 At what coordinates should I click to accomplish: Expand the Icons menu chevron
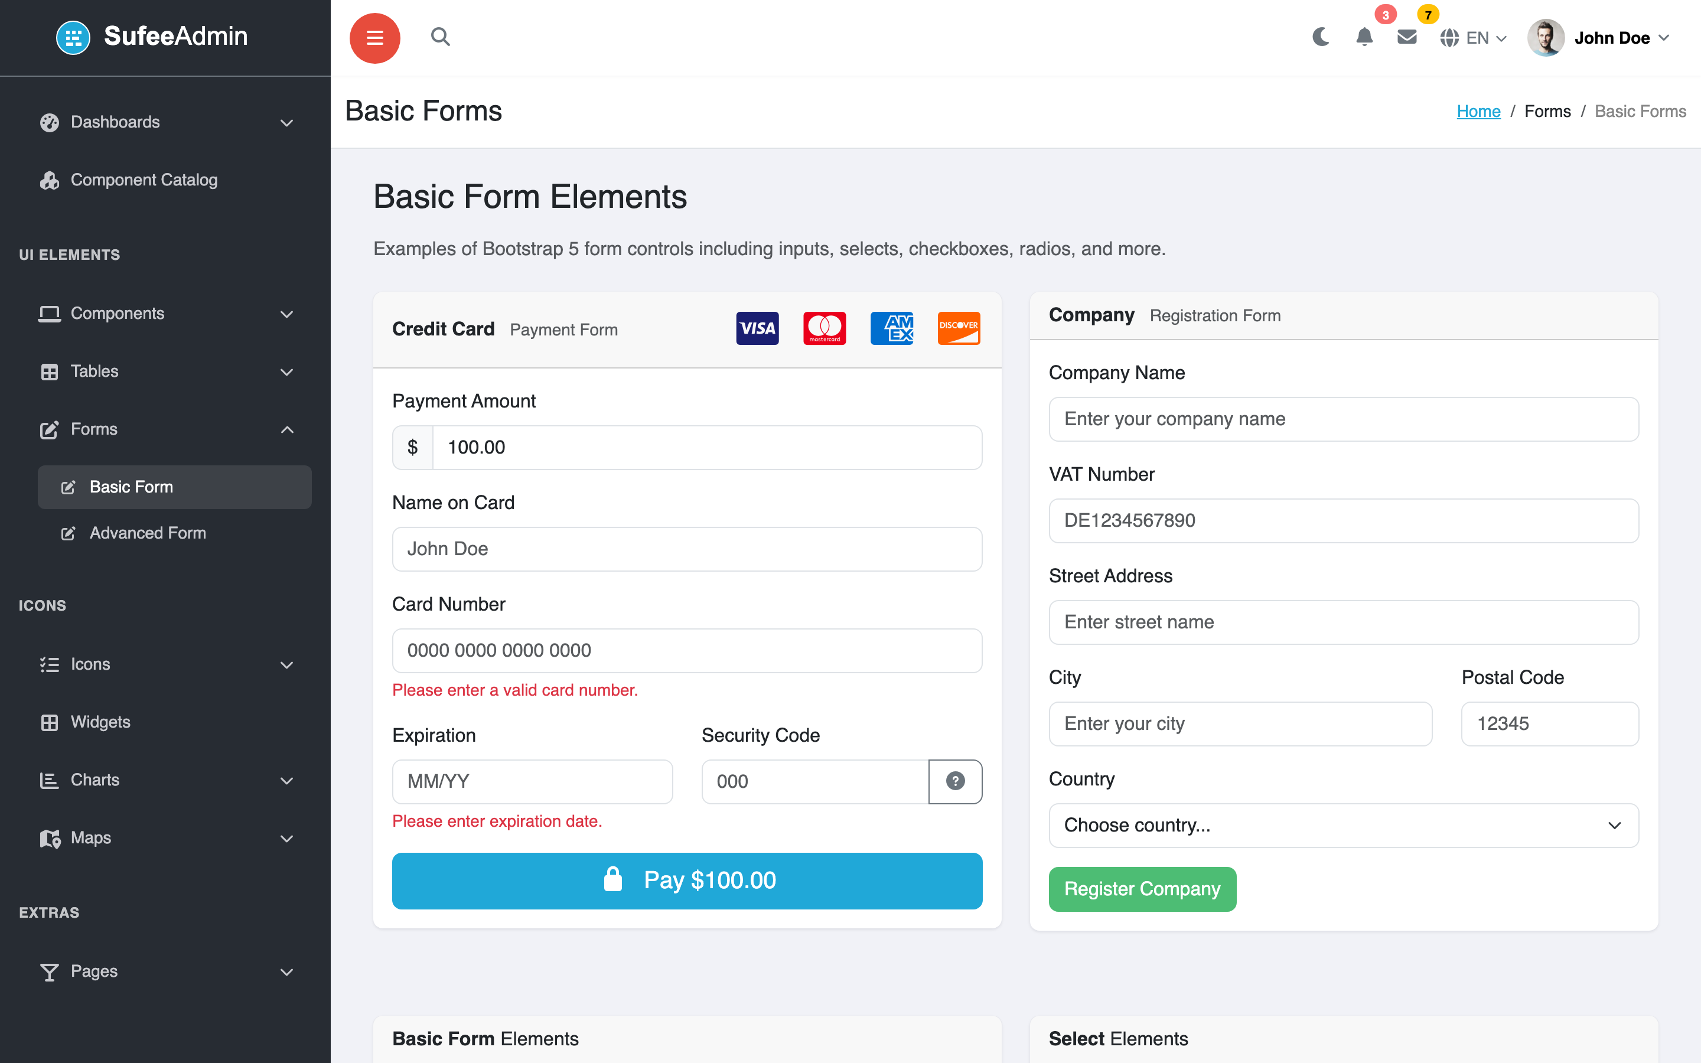click(287, 665)
